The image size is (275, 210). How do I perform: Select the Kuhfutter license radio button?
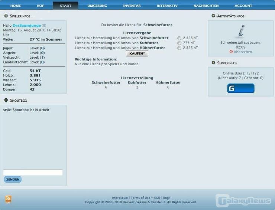coord(179,43)
